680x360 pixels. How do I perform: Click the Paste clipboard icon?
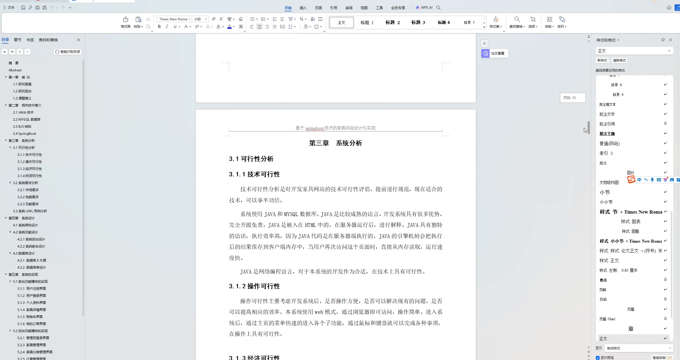click(138, 20)
